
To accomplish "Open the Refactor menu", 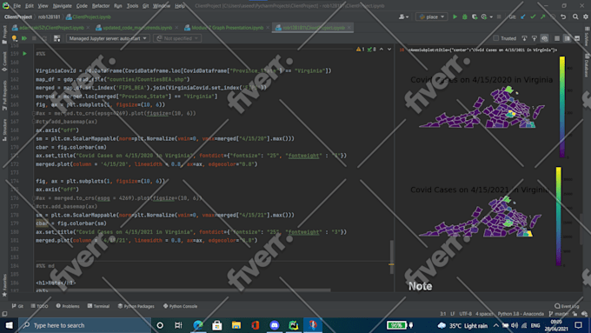I will point(101,6).
